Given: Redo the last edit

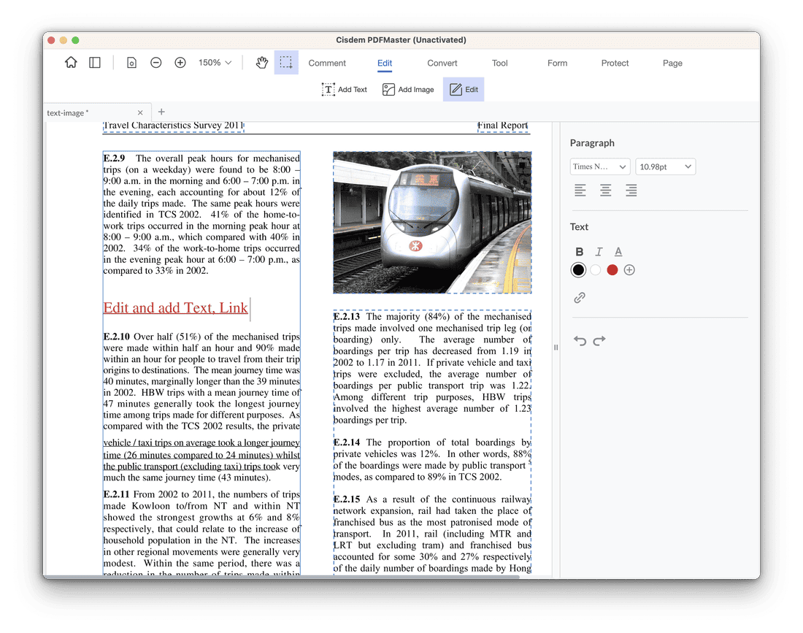Looking at the screenshot, I should coord(599,340).
